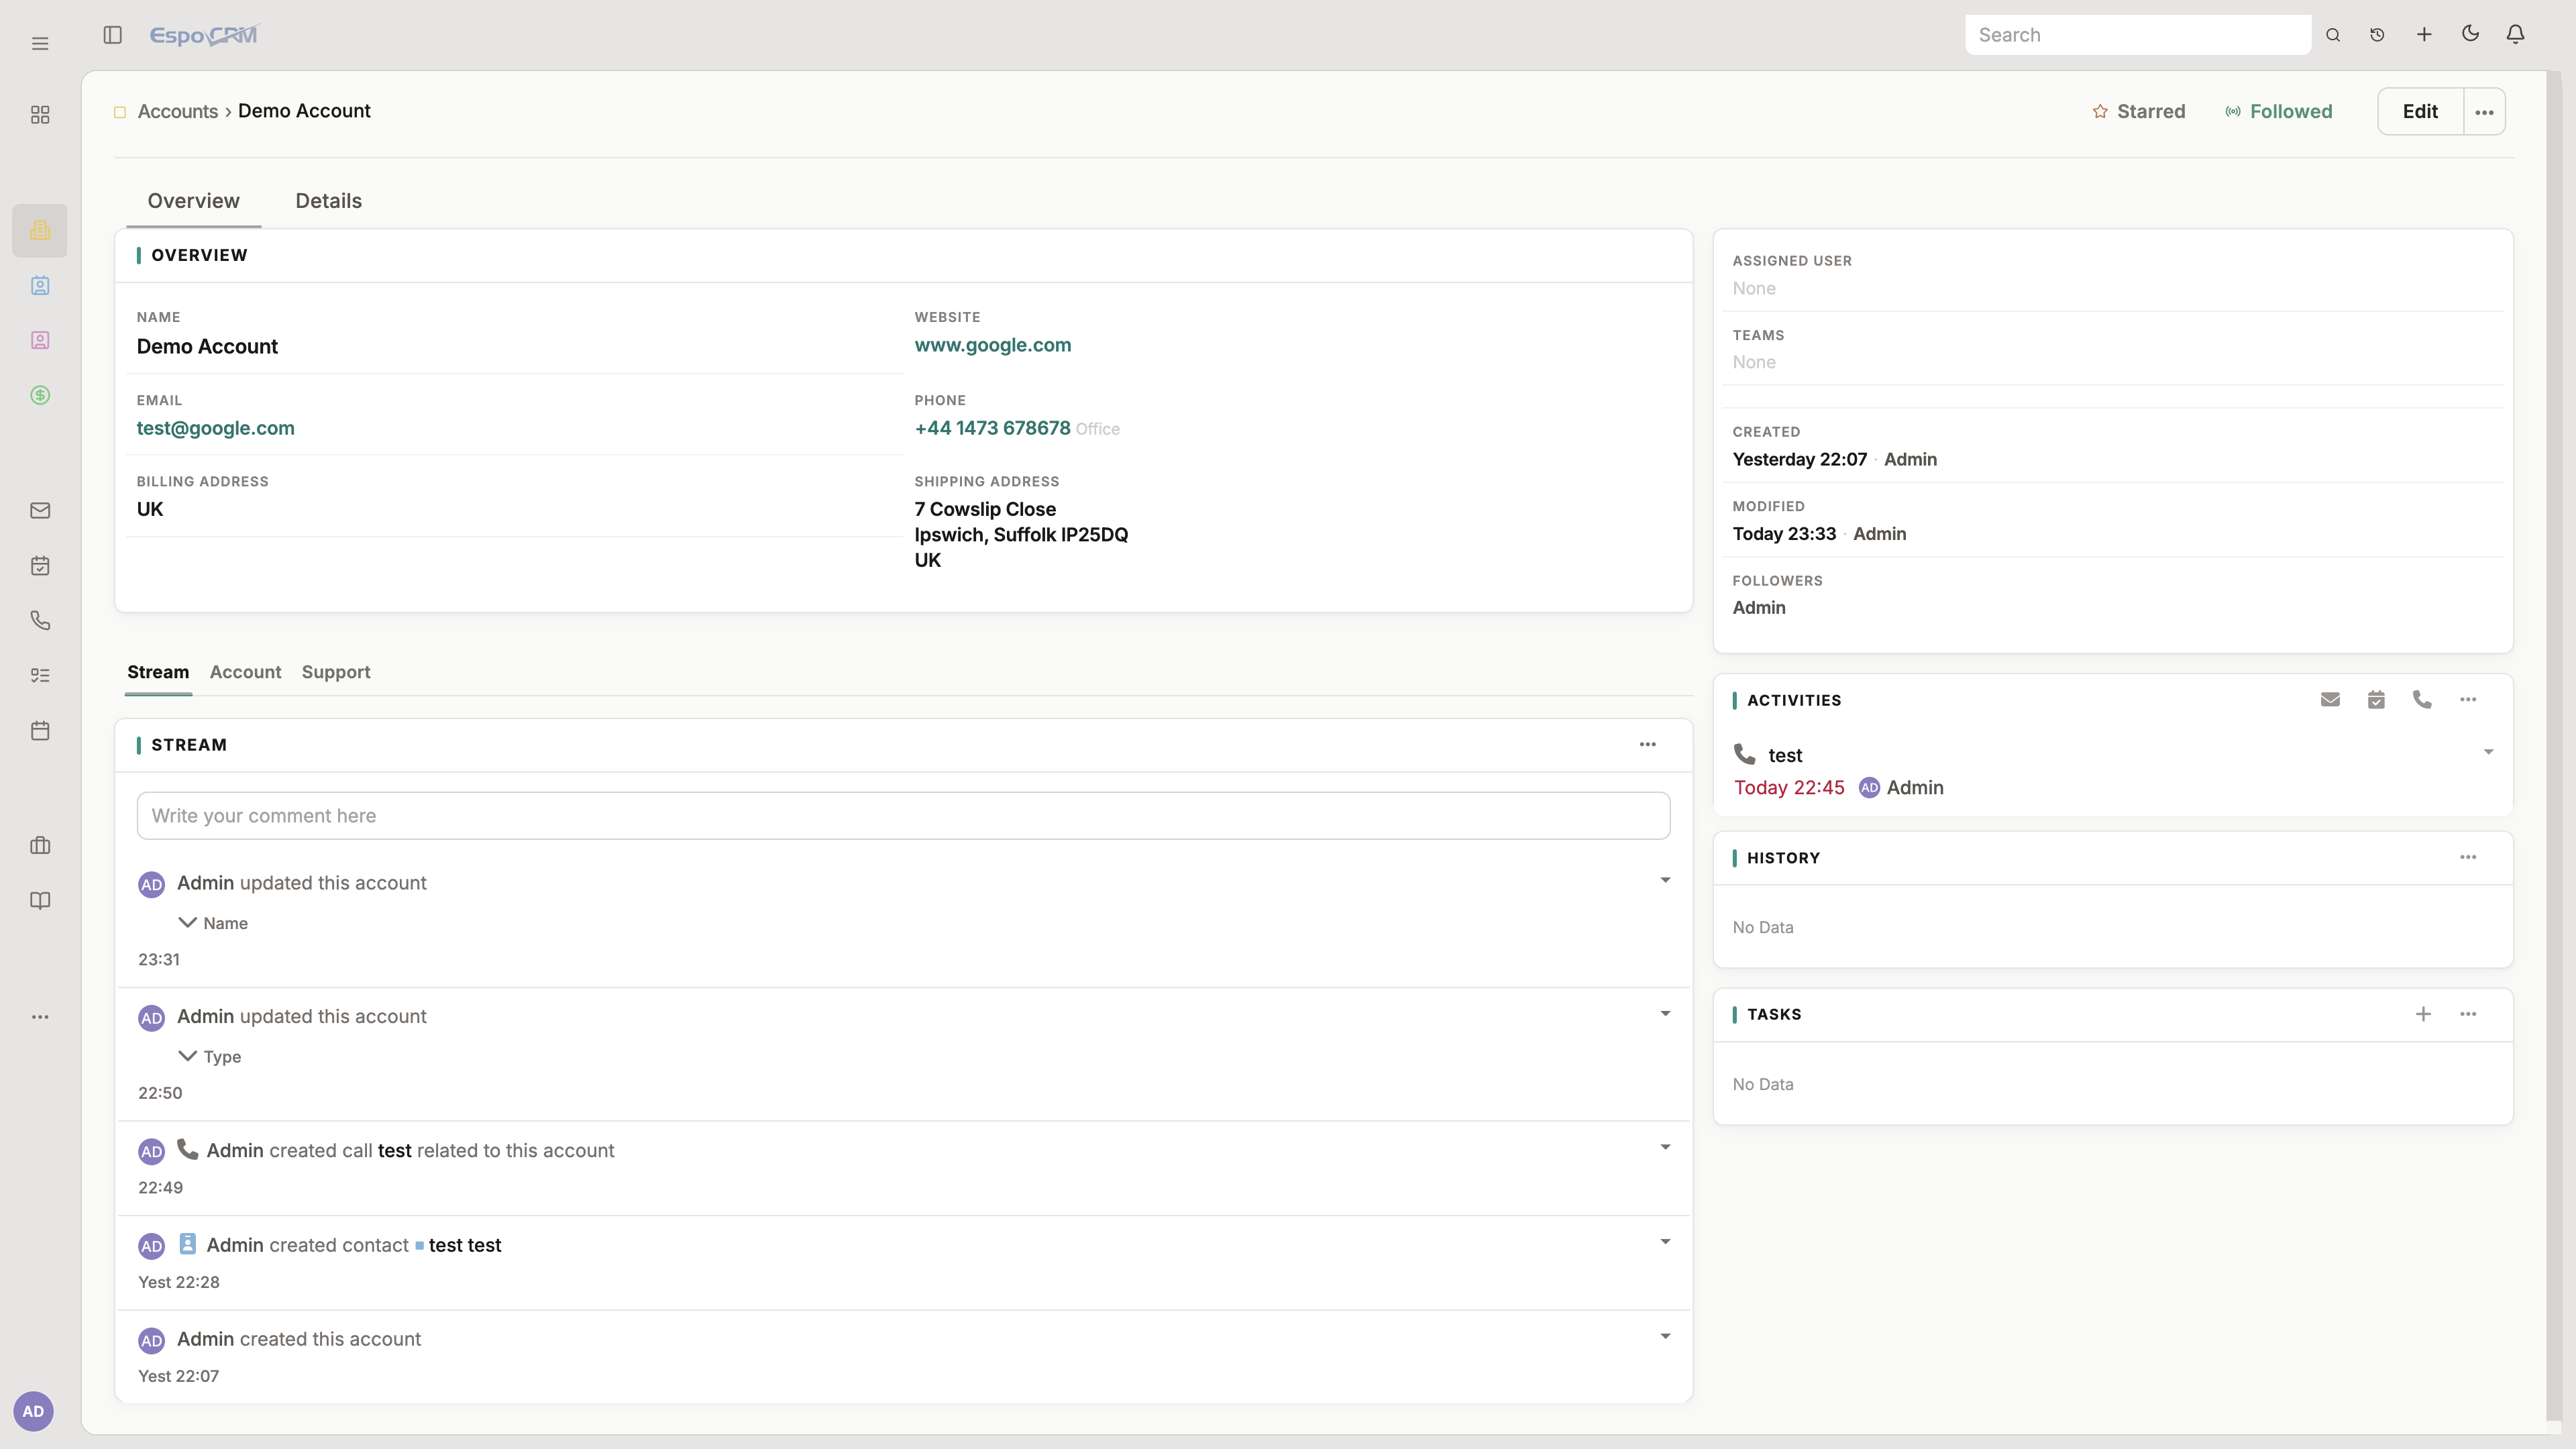Viewport: 2576px width, 1449px height.
Task: Call the +44 1473 678678 number
Action: tap(992, 428)
